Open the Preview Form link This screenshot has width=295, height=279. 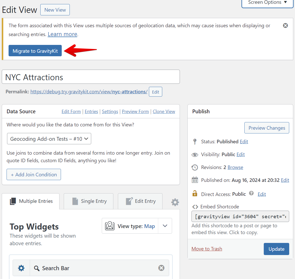(135, 111)
